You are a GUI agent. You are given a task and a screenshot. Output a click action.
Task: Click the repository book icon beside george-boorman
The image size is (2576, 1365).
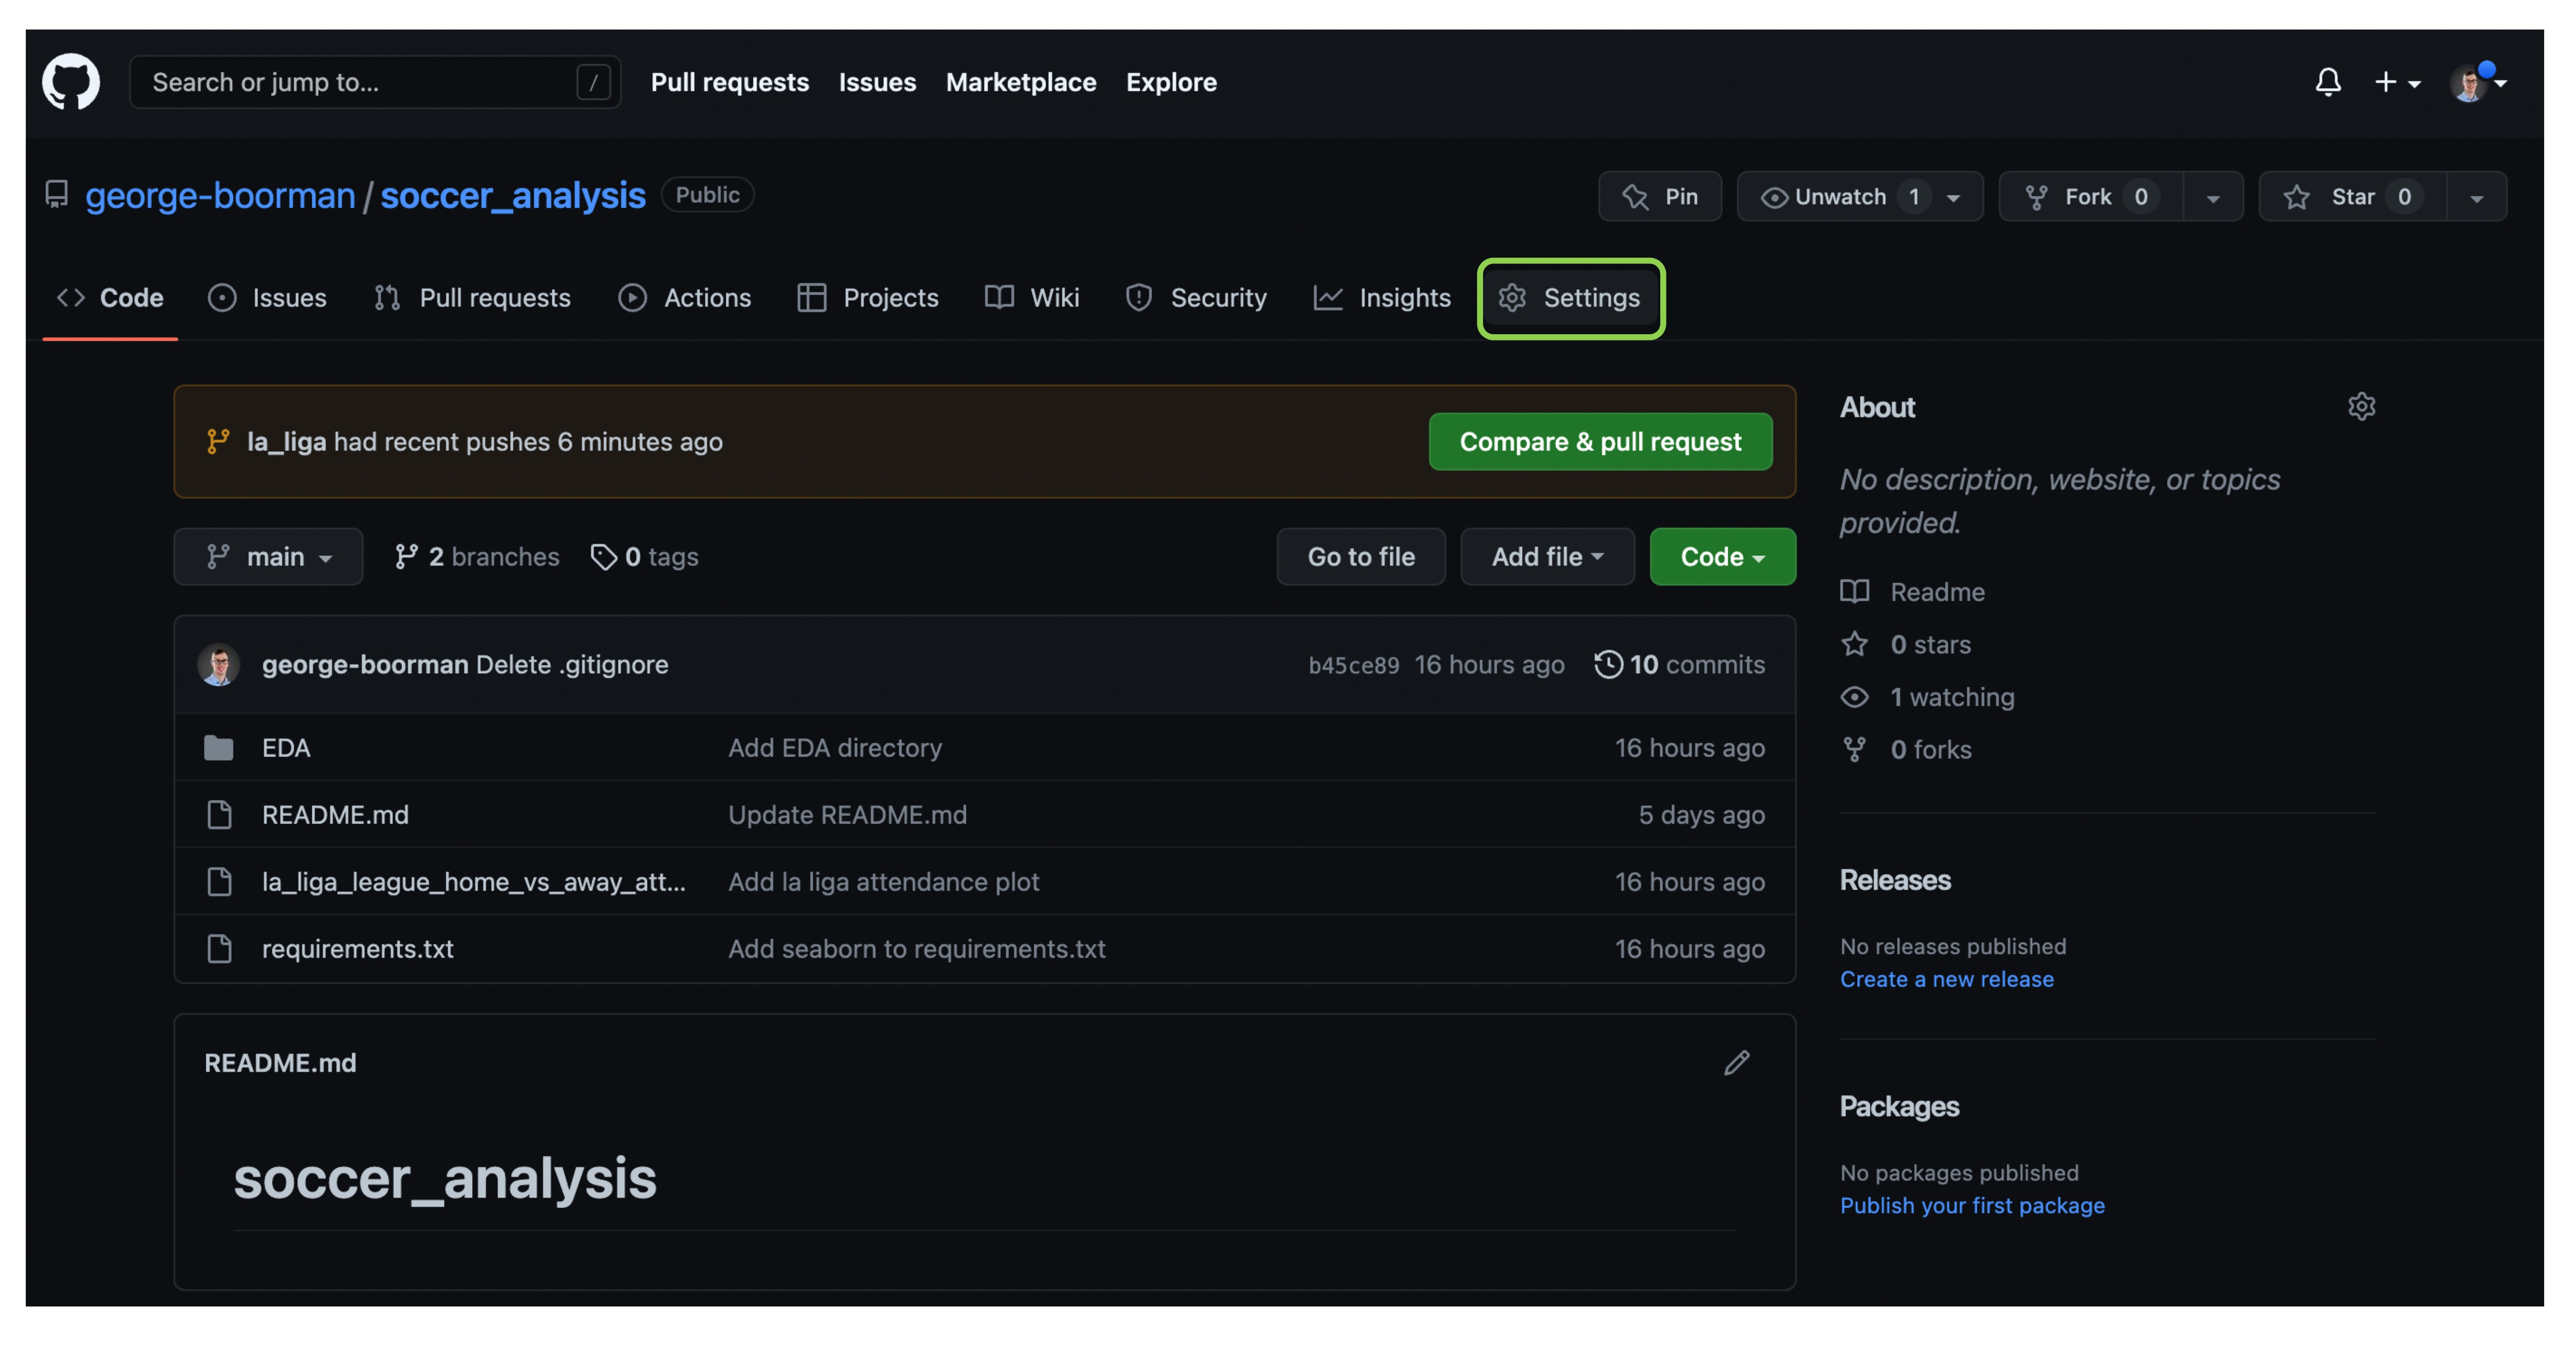coord(57,194)
